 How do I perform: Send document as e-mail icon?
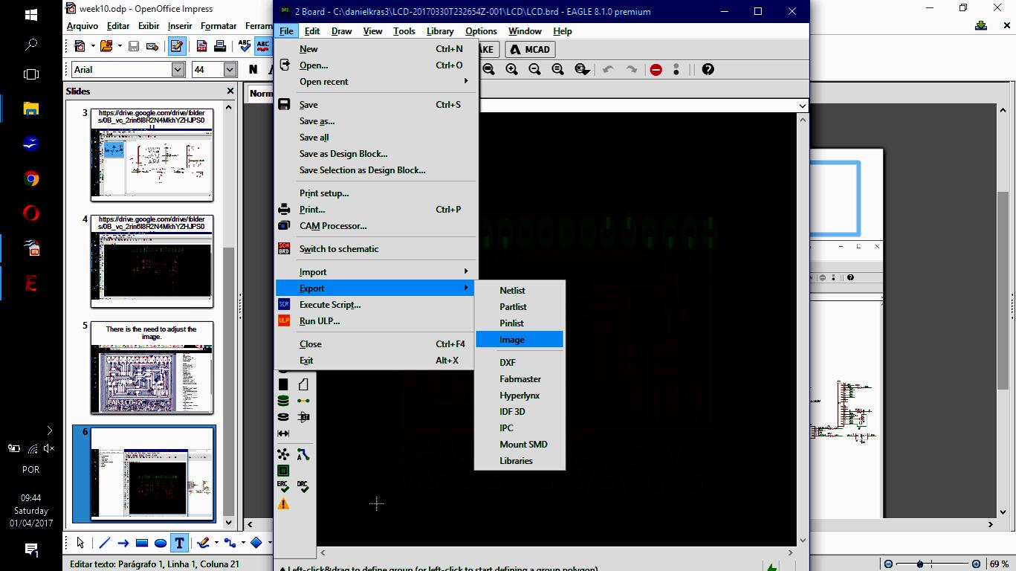(152, 46)
